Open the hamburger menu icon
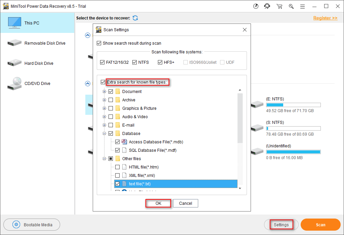Viewport: 344px width, 235px height. click(303, 7)
